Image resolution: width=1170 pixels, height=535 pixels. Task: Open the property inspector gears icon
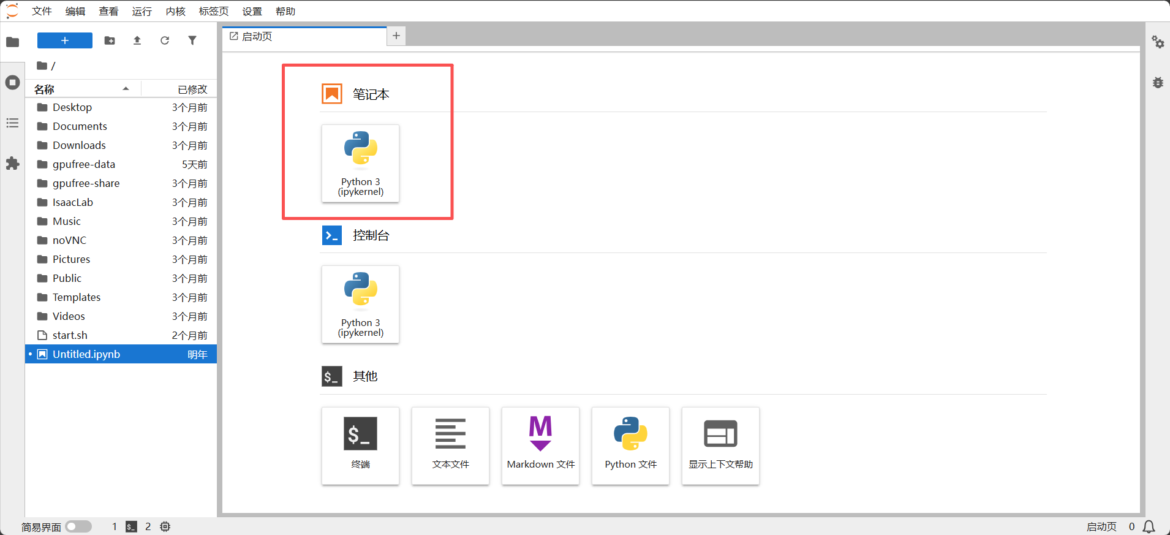tap(1158, 42)
